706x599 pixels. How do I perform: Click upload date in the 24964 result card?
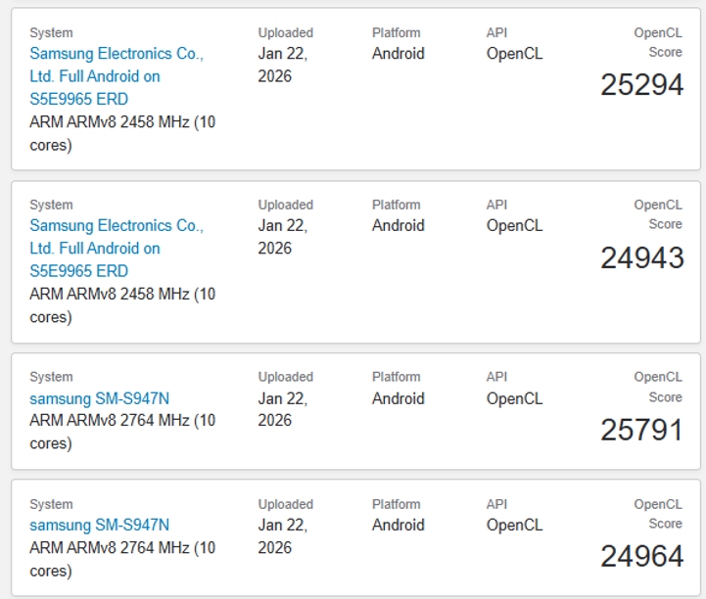282,536
